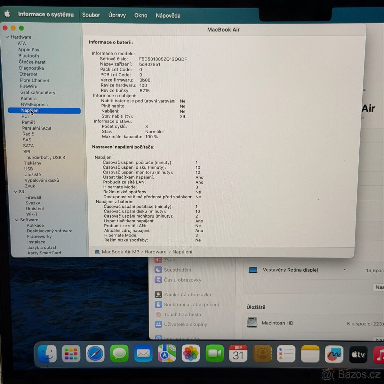Open Notes from the Dock
Screen dimensions: 384x384
click(310, 354)
